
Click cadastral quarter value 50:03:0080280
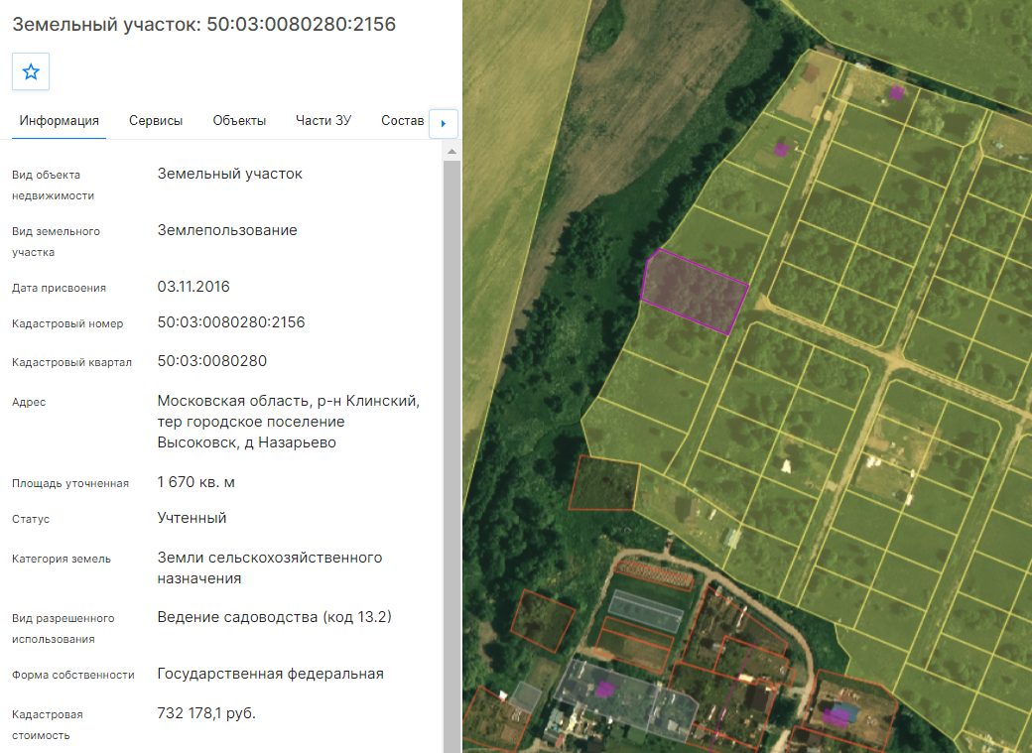click(212, 361)
